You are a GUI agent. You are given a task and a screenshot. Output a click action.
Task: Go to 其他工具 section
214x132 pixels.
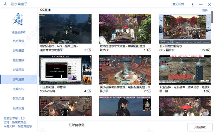pyautogui.click(x=19, y=98)
